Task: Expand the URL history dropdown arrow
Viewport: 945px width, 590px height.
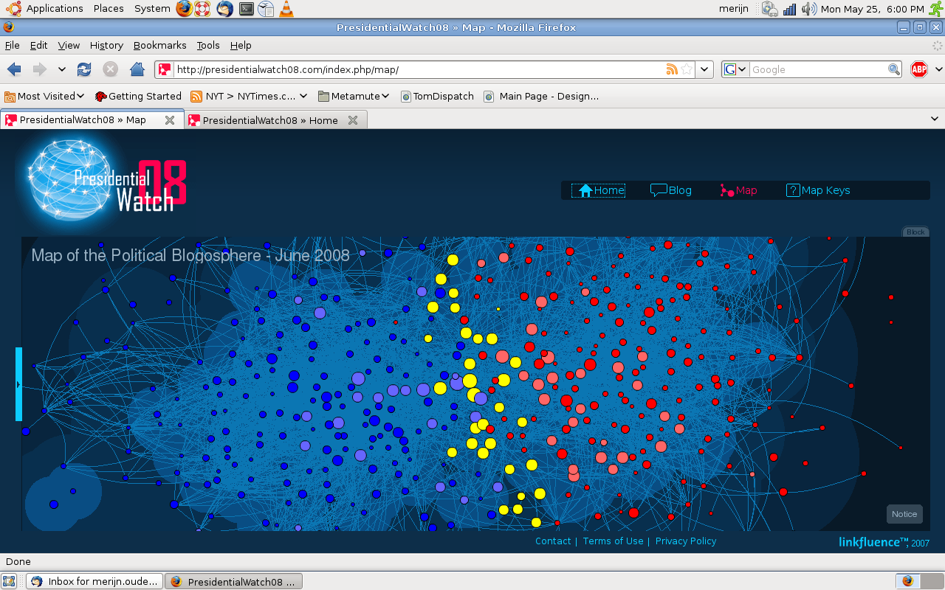Action: point(705,69)
